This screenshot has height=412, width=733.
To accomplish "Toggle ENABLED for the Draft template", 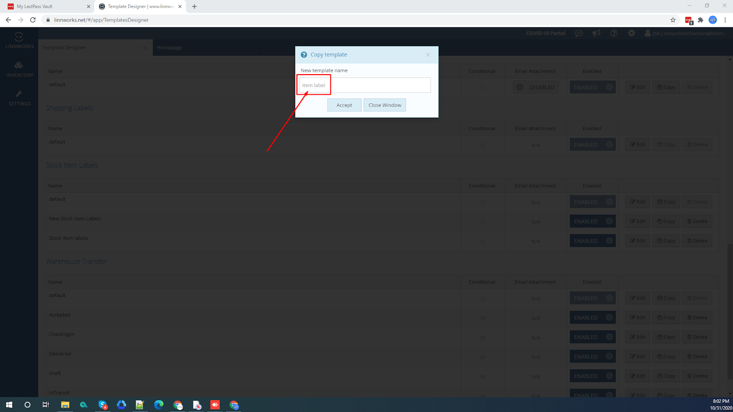I will 593,376.
